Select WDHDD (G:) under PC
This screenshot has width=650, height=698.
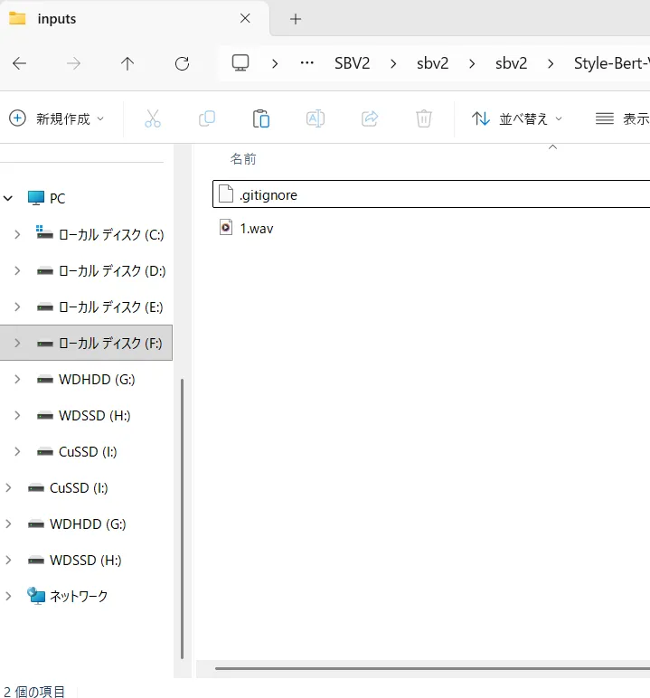click(x=96, y=379)
